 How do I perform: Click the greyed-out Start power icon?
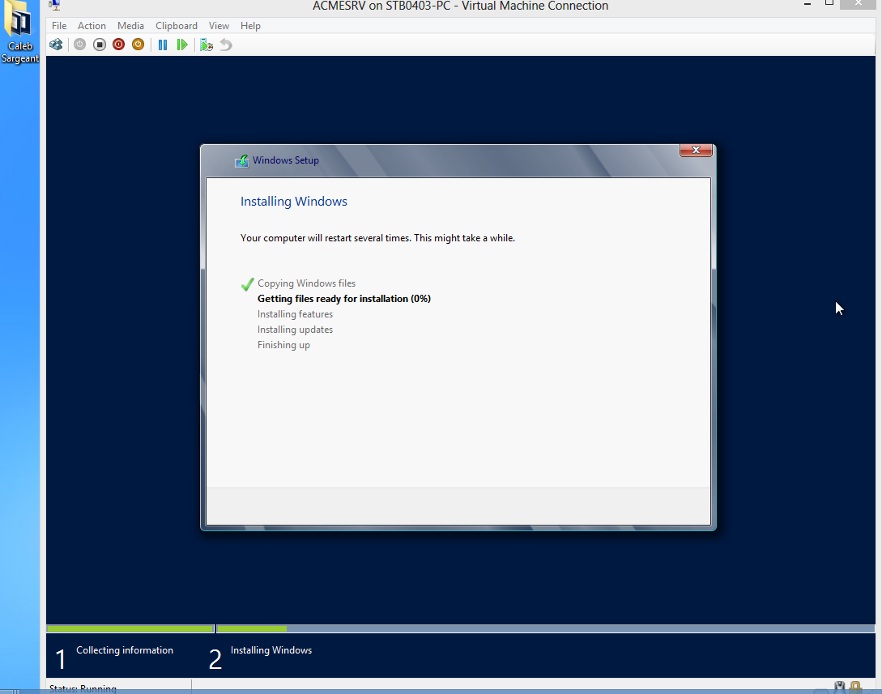pos(80,45)
